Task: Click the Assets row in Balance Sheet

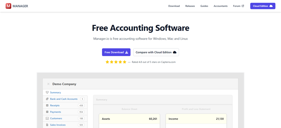Action: pyautogui.click(x=130, y=119)
